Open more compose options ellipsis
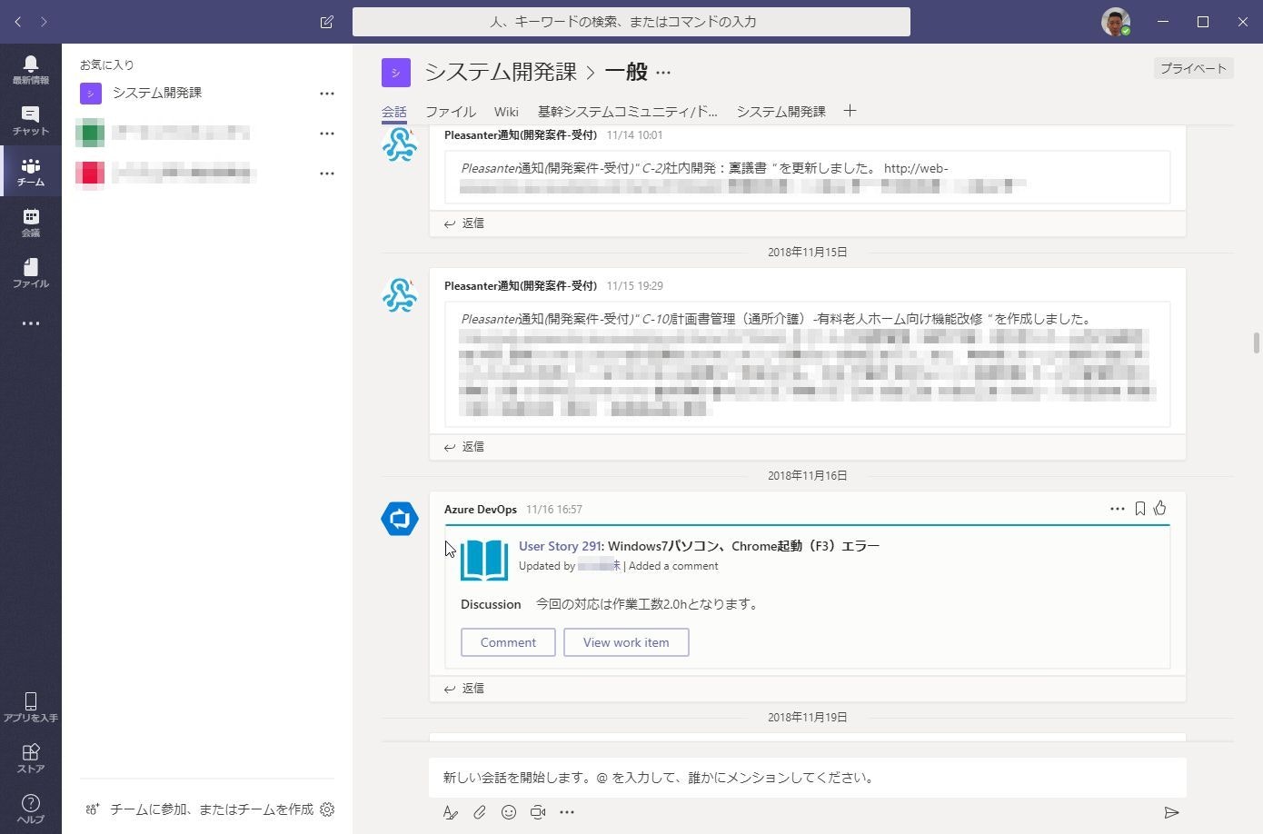This screenshot has width=1263, height=834. [567, 812]
